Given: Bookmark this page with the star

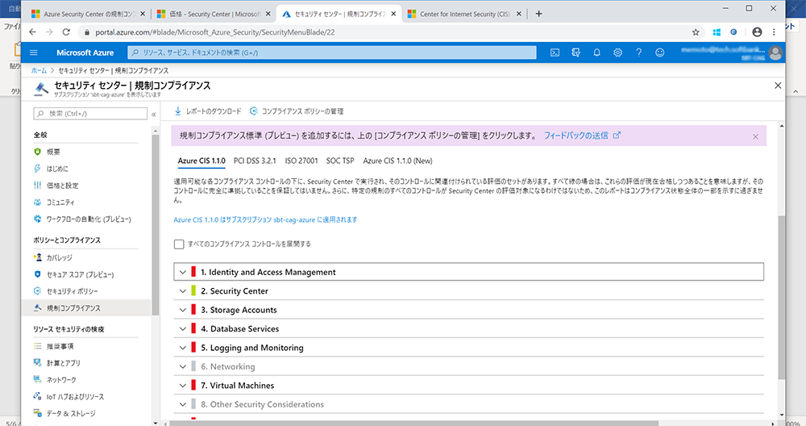Looking at the screenshot, I should 696,32.
